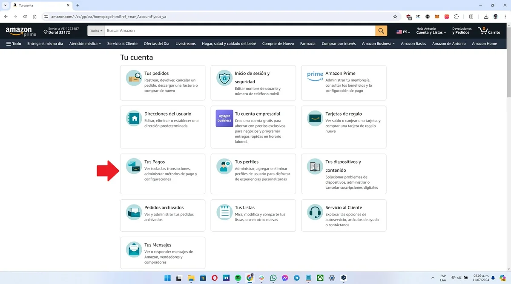Click the Tarjetas de regalo icon

click(315, 118)
